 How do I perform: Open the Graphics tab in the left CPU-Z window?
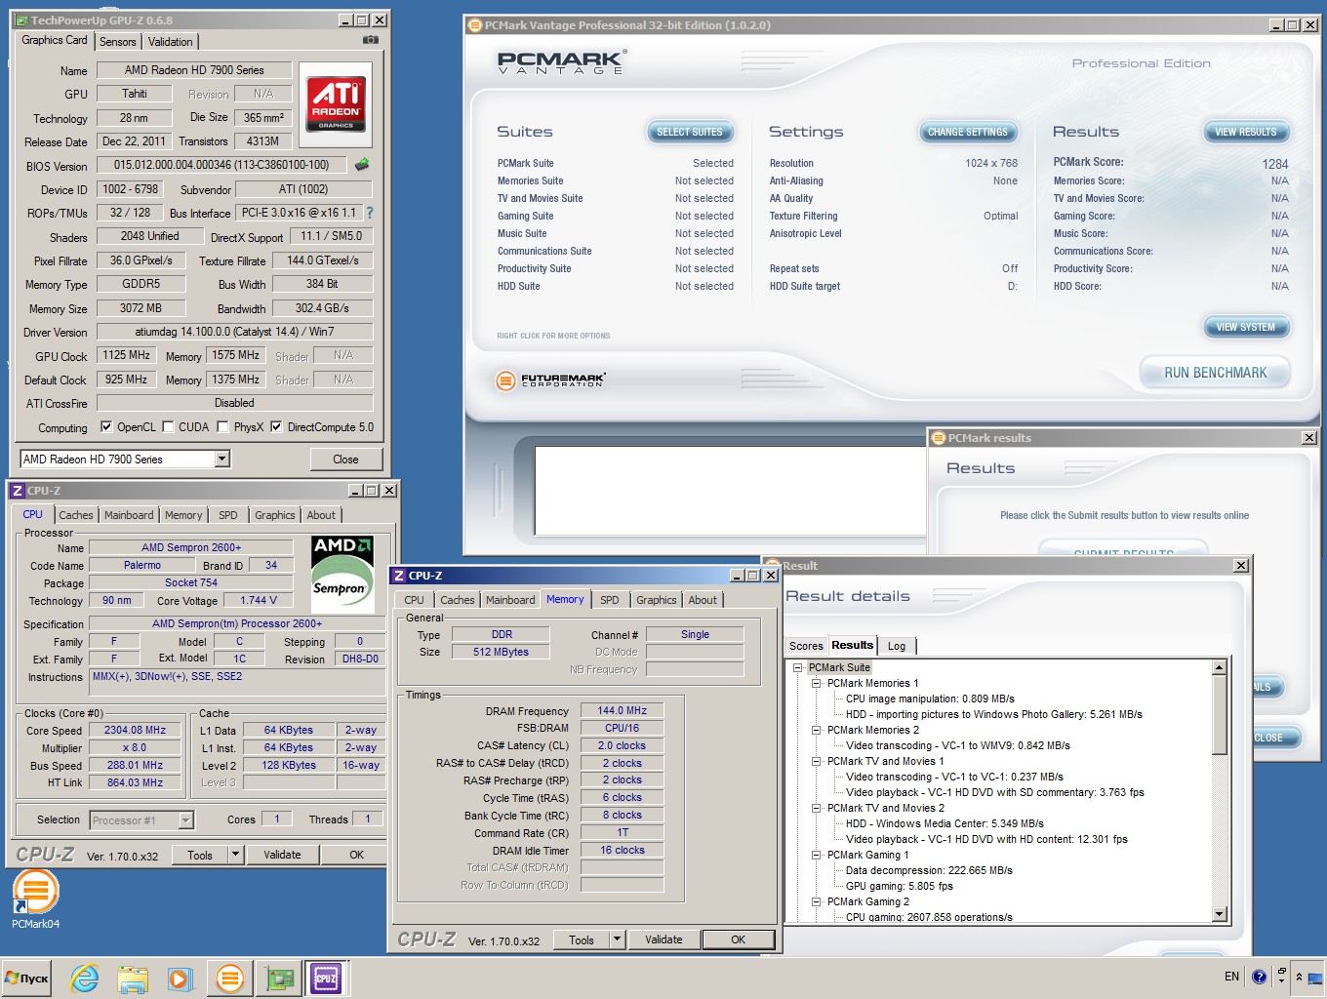click(x=275, y=515)
